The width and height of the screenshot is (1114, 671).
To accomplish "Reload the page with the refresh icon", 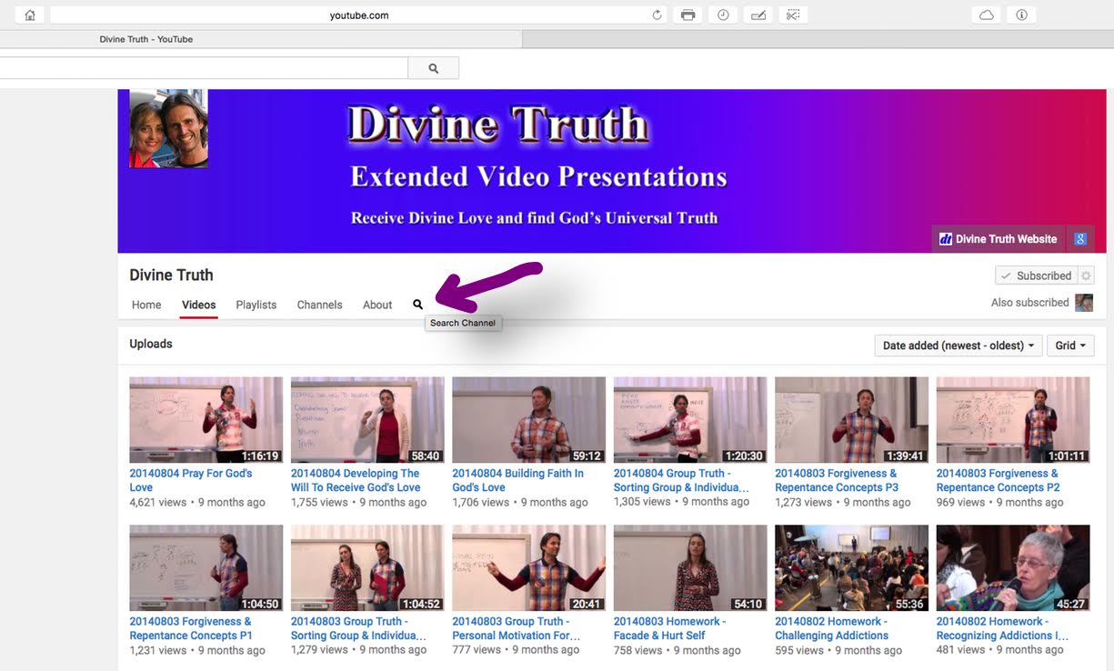I will tap(657, 15).
